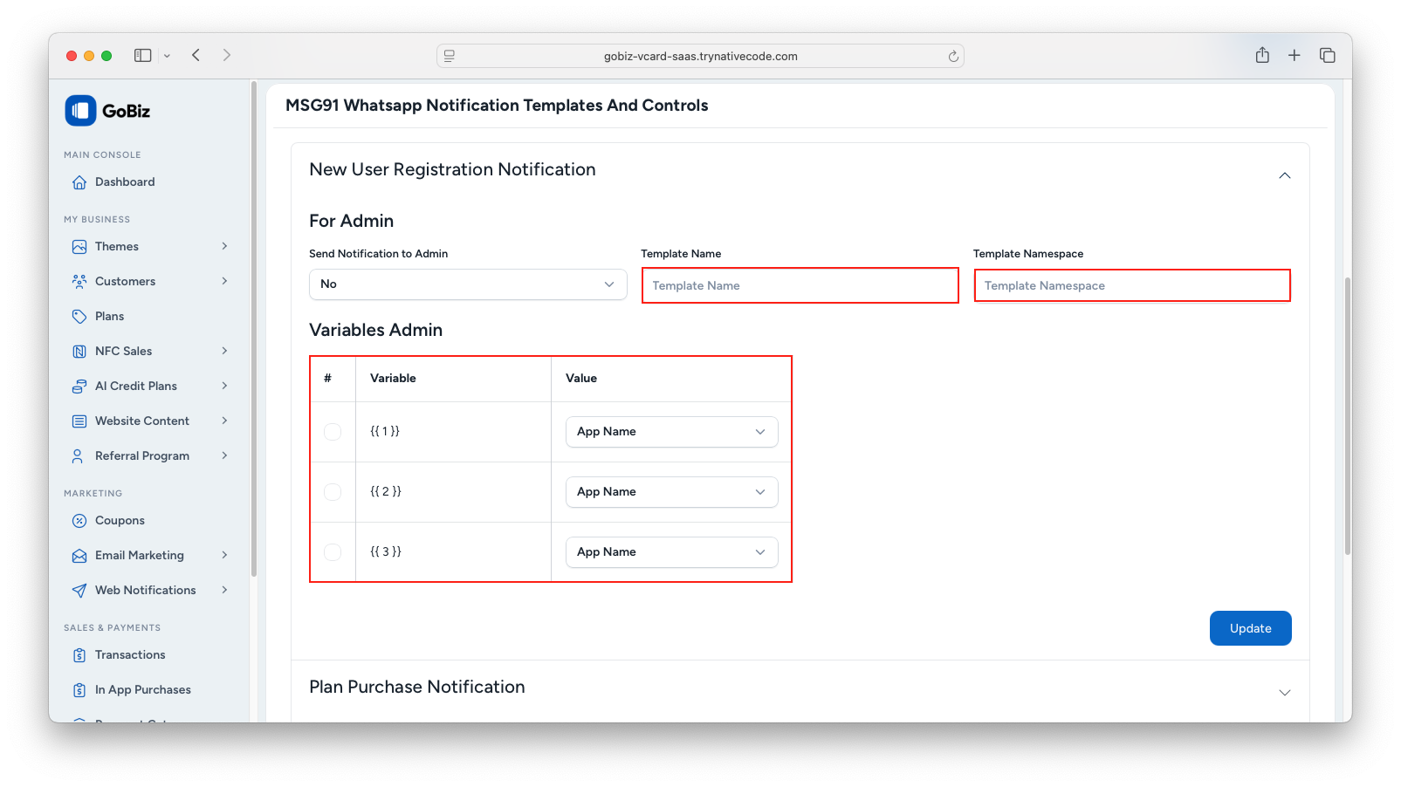1401x787 pixels.
Task: Open In App Purchases menu item
Action: 143,690
